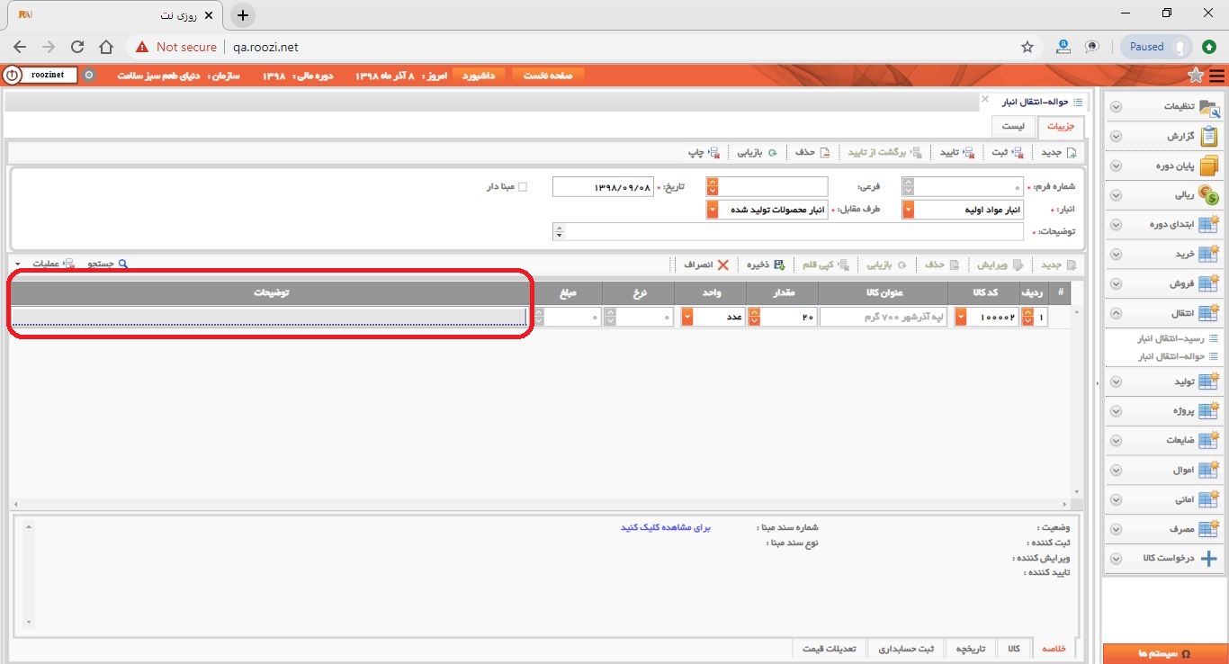
Task: Click the تاریخ date input field
Action: [x=603, y=186]
